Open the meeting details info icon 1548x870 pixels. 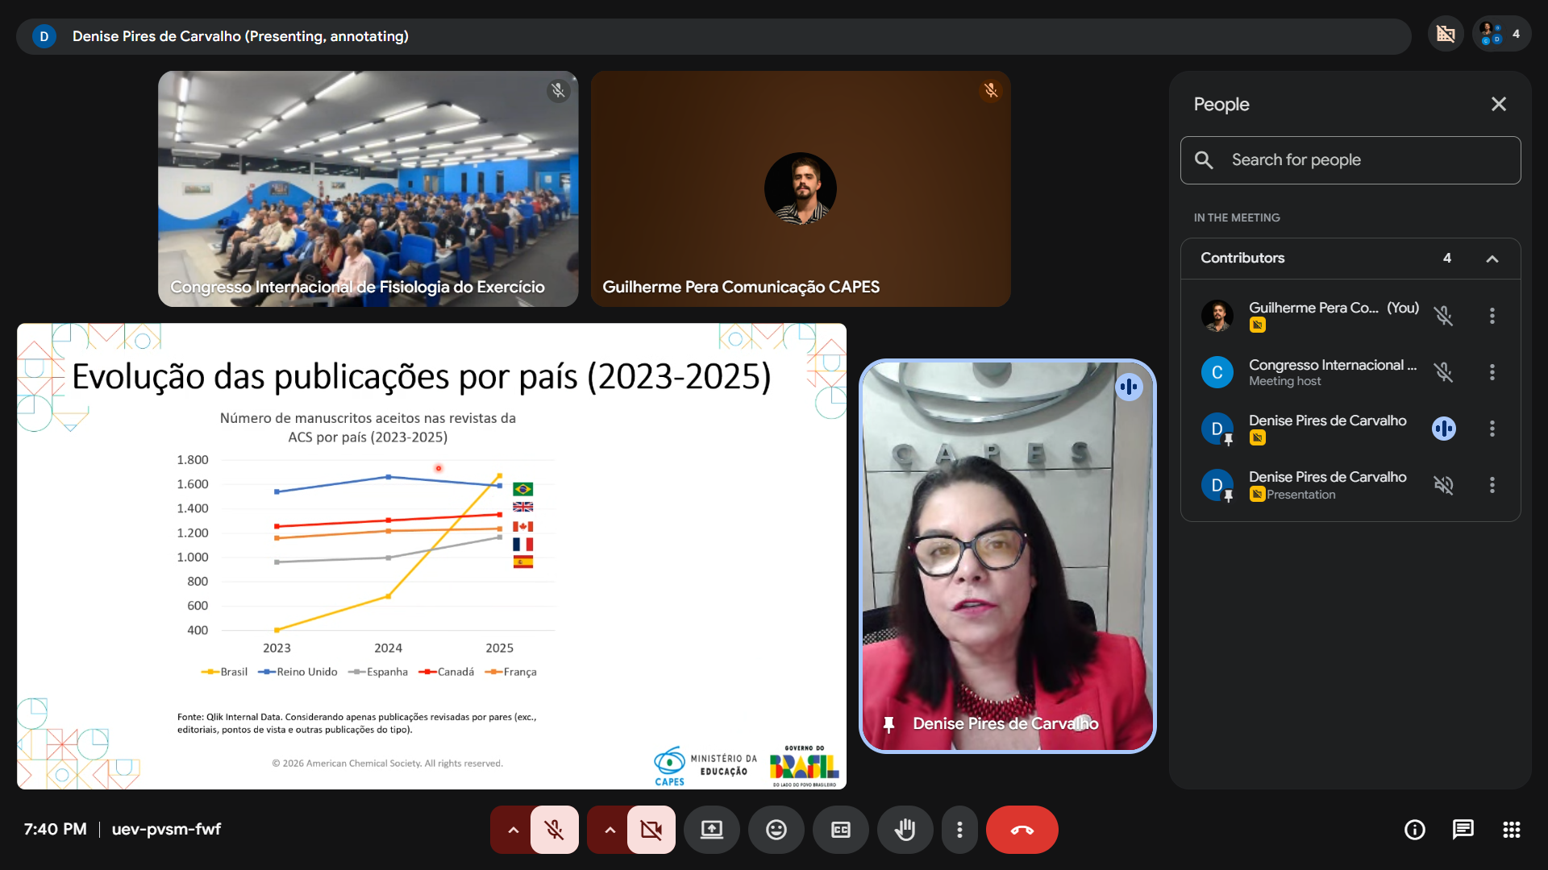(1414, 830)
